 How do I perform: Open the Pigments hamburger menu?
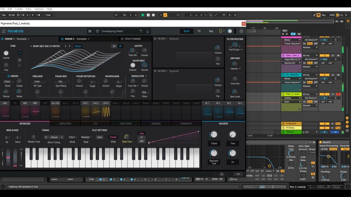pos(4,31)
